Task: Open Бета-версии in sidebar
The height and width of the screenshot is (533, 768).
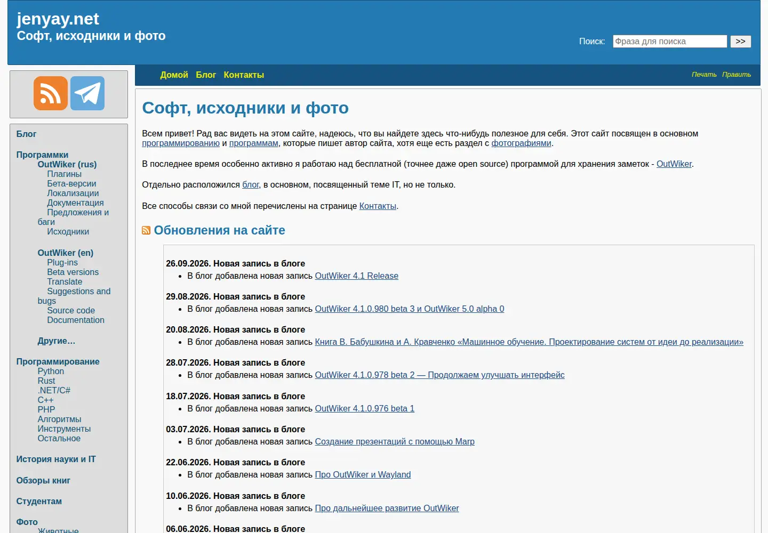Action: pyautogui.click(x=71, y=183)
